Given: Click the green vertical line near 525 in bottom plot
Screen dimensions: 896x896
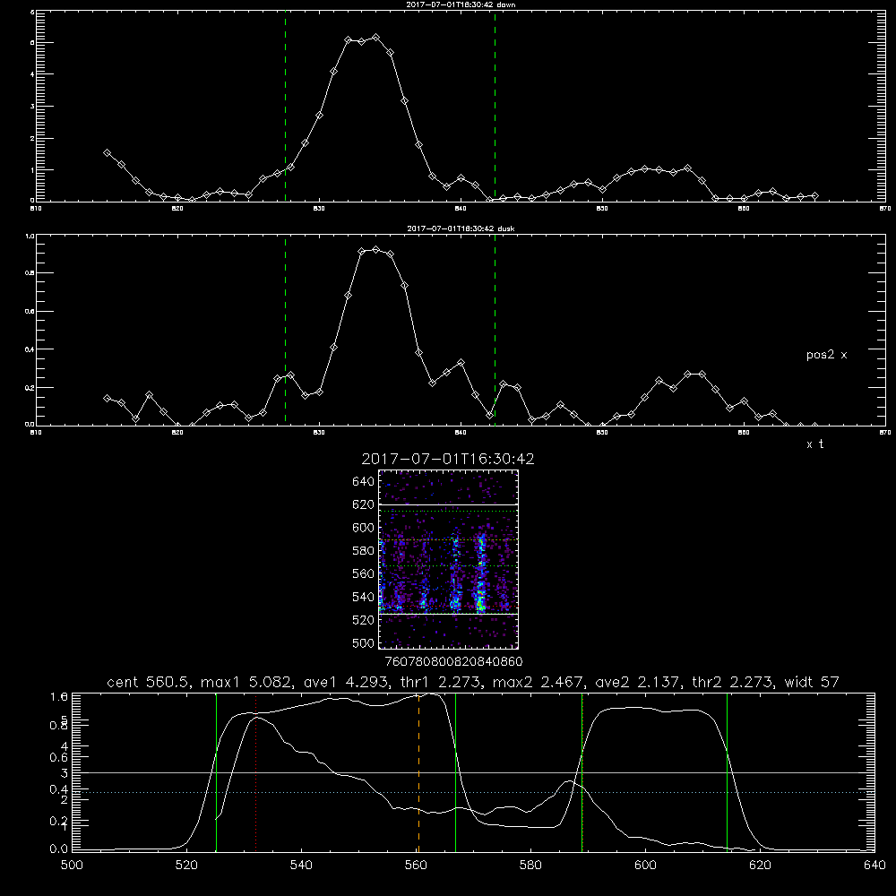Looking at the screenshot, I should 217,772.
